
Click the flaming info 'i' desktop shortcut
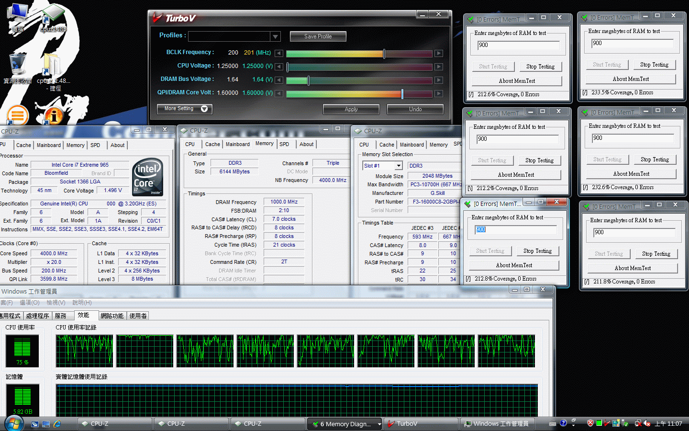(x=53, y=115)
